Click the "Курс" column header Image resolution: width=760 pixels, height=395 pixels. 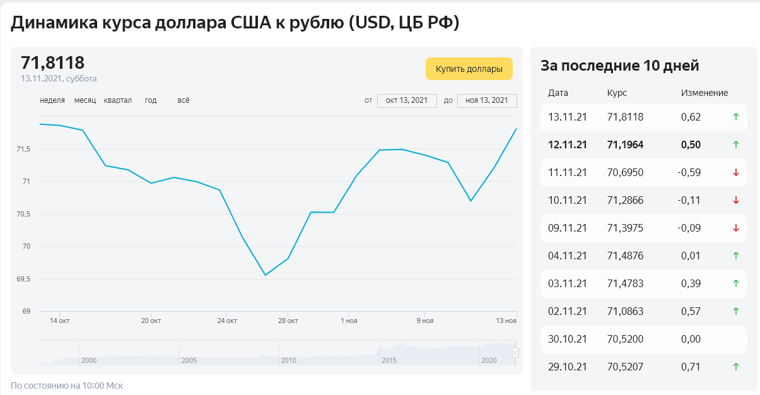617,93
